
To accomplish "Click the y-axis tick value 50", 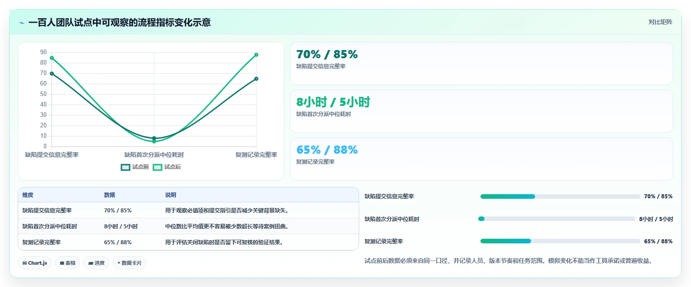I will (43, 94).
